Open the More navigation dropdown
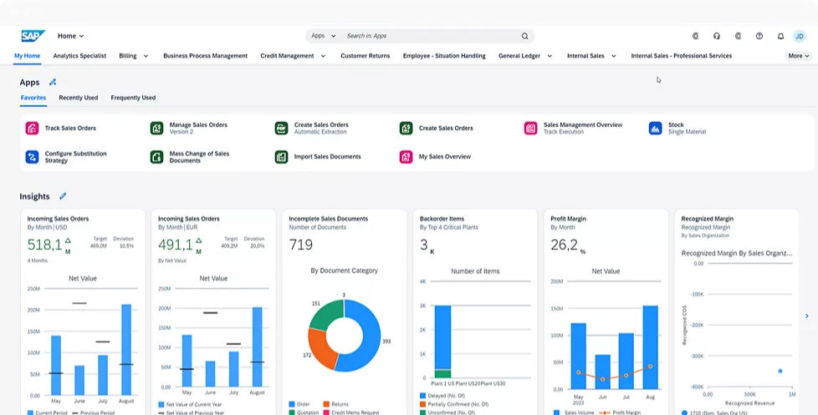 coord(797,56)
